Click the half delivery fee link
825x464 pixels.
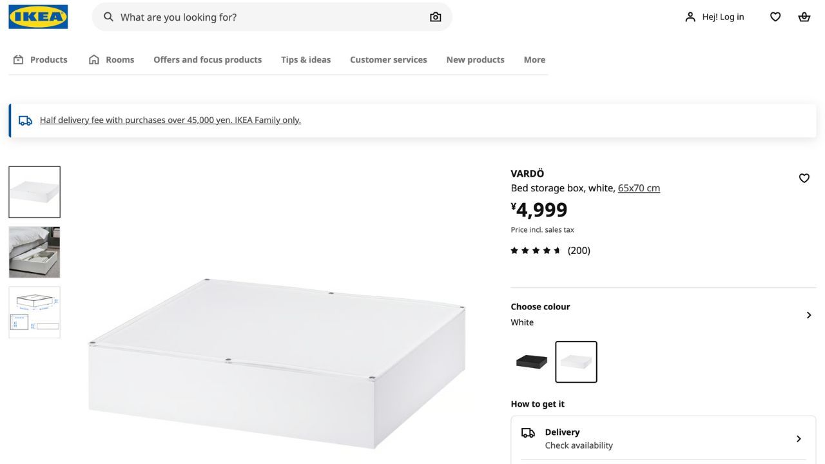[170, 120]
